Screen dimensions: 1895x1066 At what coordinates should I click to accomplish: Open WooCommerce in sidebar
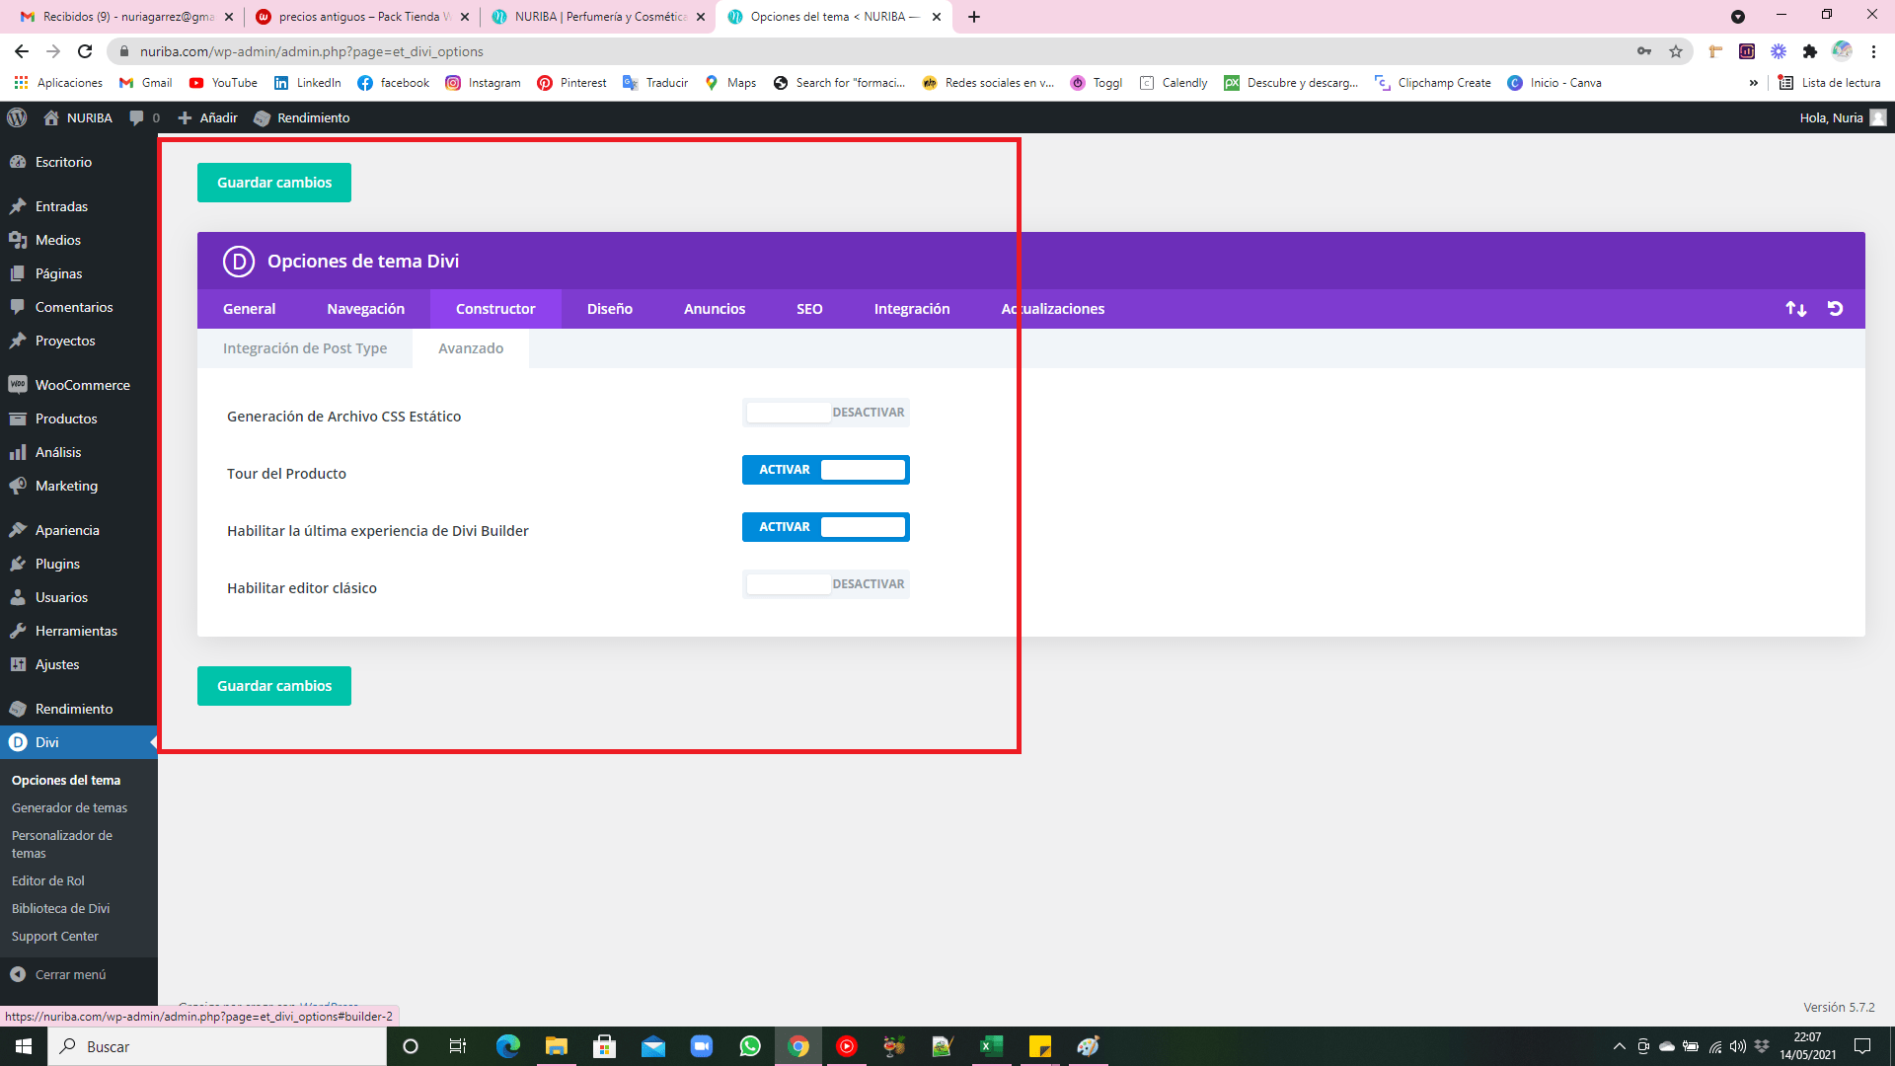tap(79, 385)
